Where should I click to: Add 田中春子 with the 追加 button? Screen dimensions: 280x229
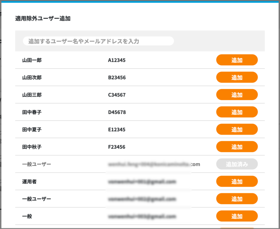237,112
